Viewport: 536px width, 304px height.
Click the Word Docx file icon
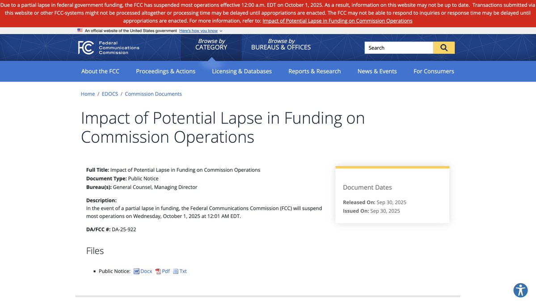136,271
